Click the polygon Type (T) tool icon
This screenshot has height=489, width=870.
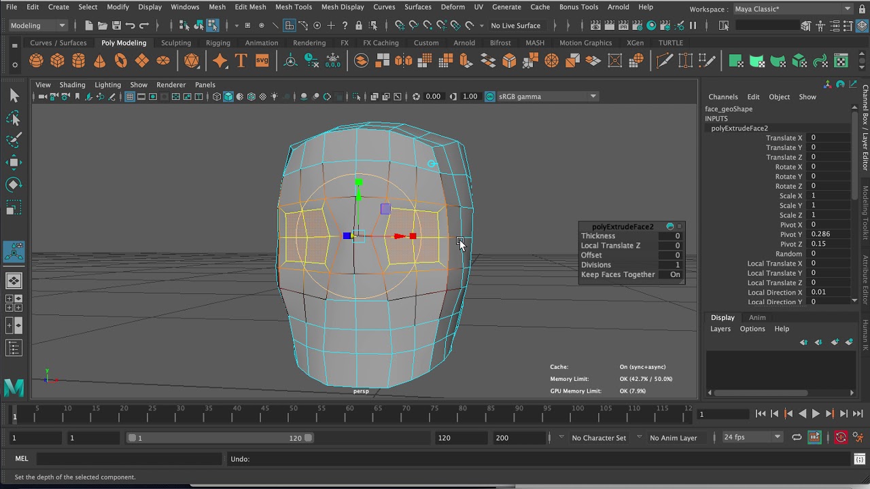(x=241, y=61)
